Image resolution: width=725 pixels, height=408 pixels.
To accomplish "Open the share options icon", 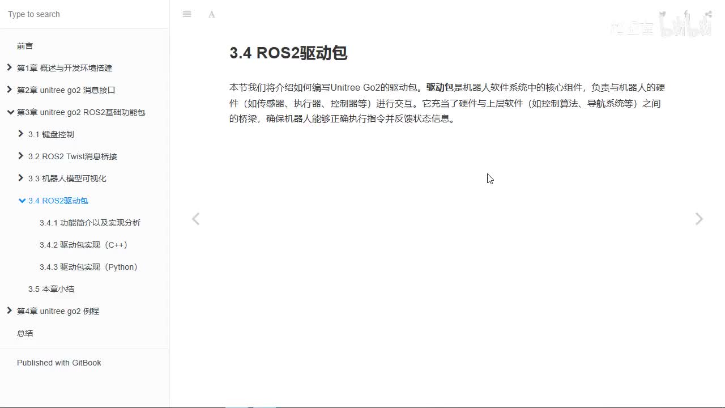I will (708, 14).
